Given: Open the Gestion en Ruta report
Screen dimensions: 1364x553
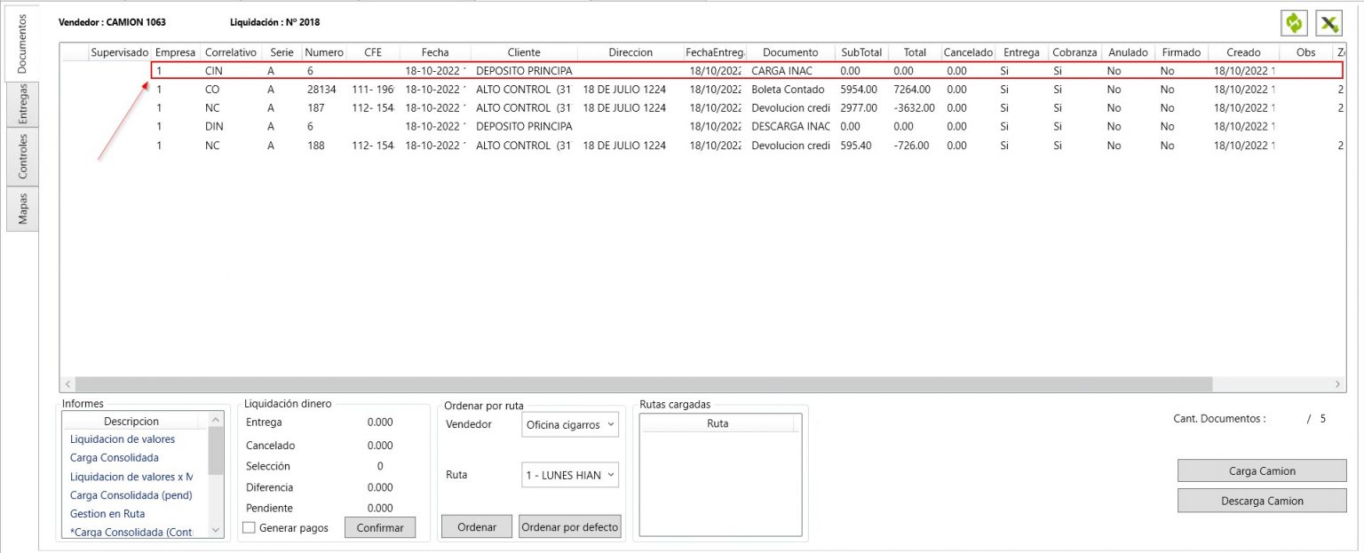Looking at the screenshot, I should pos(106,513).
